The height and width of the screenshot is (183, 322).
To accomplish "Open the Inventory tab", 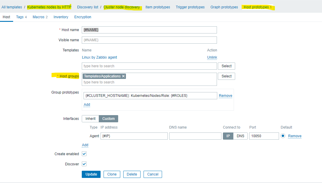I will click(61, 17).
